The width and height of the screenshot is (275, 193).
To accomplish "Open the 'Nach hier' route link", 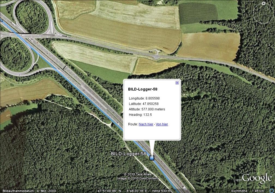I will [x=146, y=124].
